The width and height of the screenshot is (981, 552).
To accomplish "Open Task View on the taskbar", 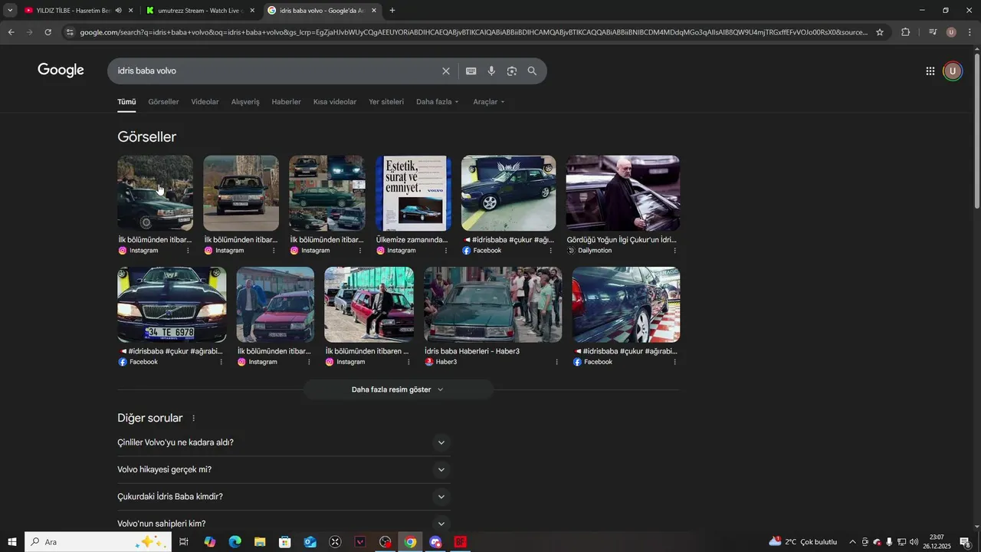I will pos(184,542).
